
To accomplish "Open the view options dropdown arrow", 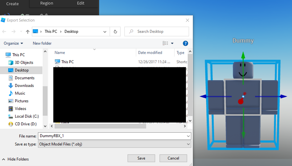I will tap(172, 43).
